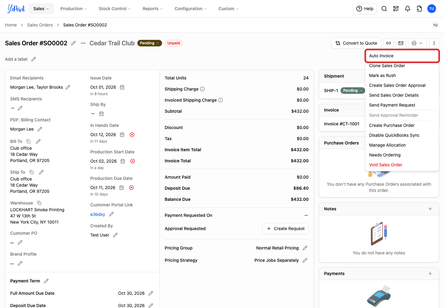
Task: Open the search magnifier icon
Action: tap(384, 9)
